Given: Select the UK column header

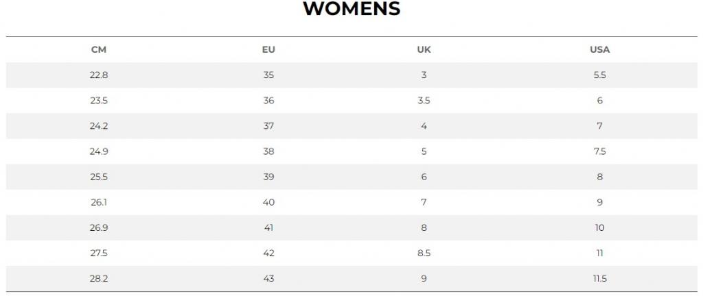Looking at the screenshot, I should 424,49.
